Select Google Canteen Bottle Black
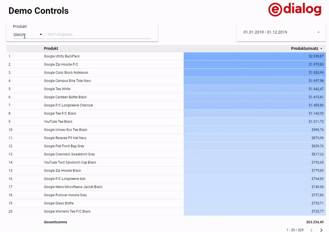The width and height of the screenshot is (329, 232). (65, 97)
